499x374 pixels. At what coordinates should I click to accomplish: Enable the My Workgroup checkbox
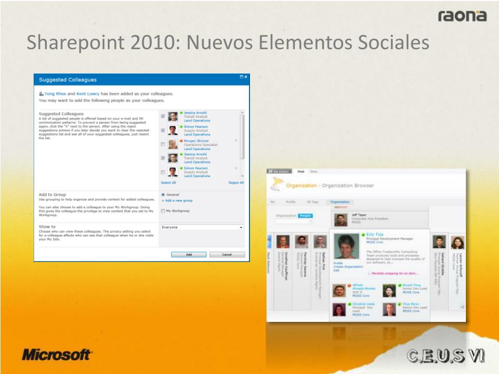163,211
